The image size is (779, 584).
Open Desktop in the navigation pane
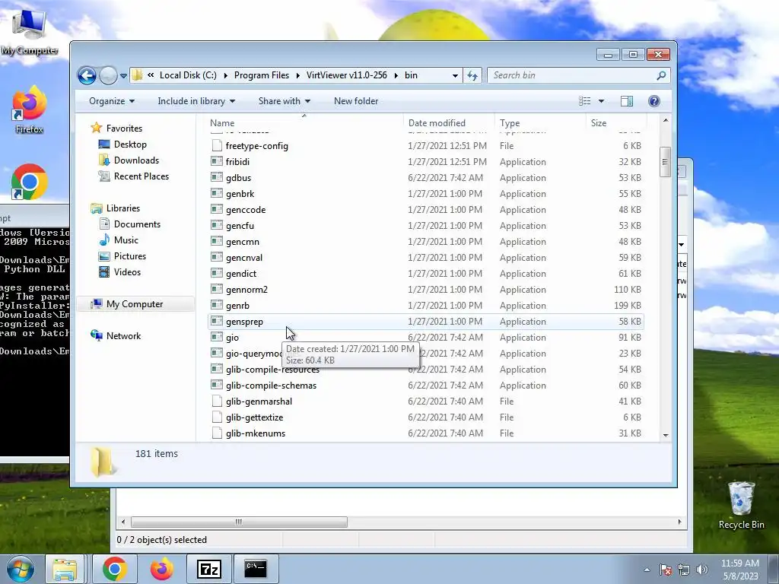[x=129, y=144]
